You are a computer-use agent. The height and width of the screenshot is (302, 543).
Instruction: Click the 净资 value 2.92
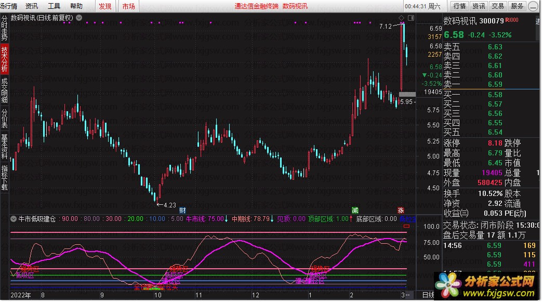[495, 203]
